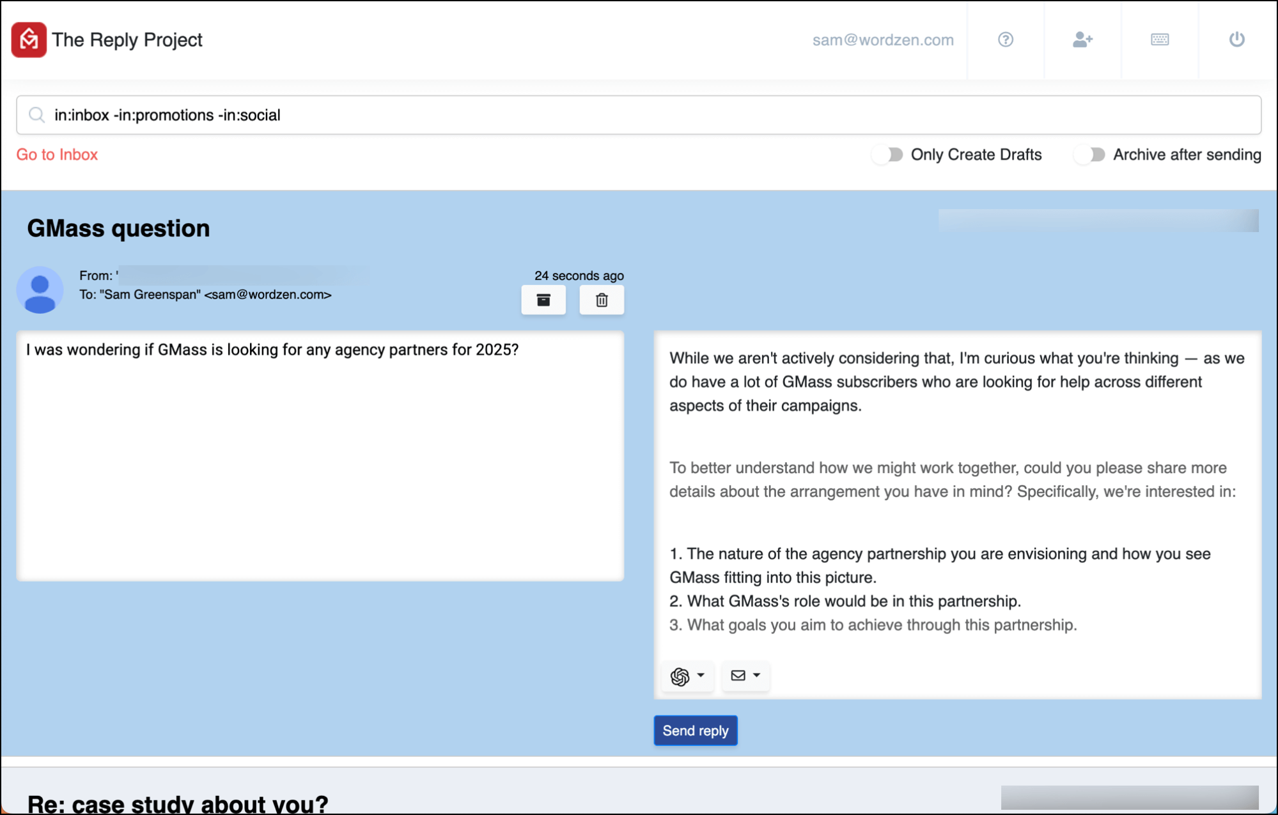Screen dimensions: 1278x815
Task: Toggle Archive after sending switch
Action: pos(1090,155)
